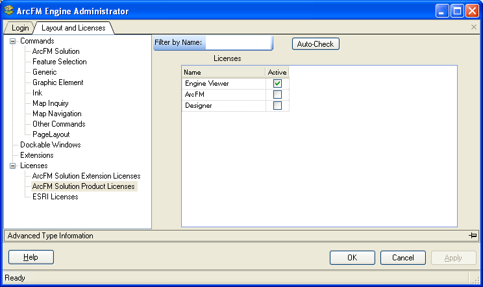Dismiss the dialog with the Cancel button

pos(403,257)
